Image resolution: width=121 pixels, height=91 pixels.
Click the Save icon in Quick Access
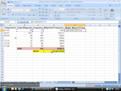pyautogui.click(x=8, y=2)
